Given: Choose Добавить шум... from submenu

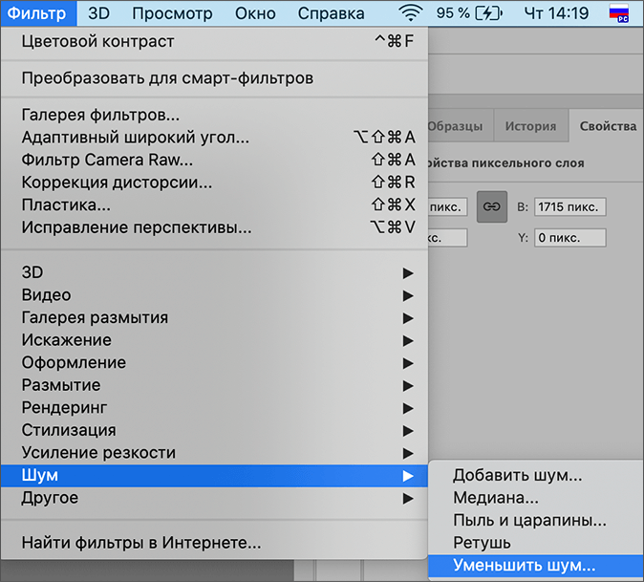Looking at the screenshot, I should coord(536,476).
